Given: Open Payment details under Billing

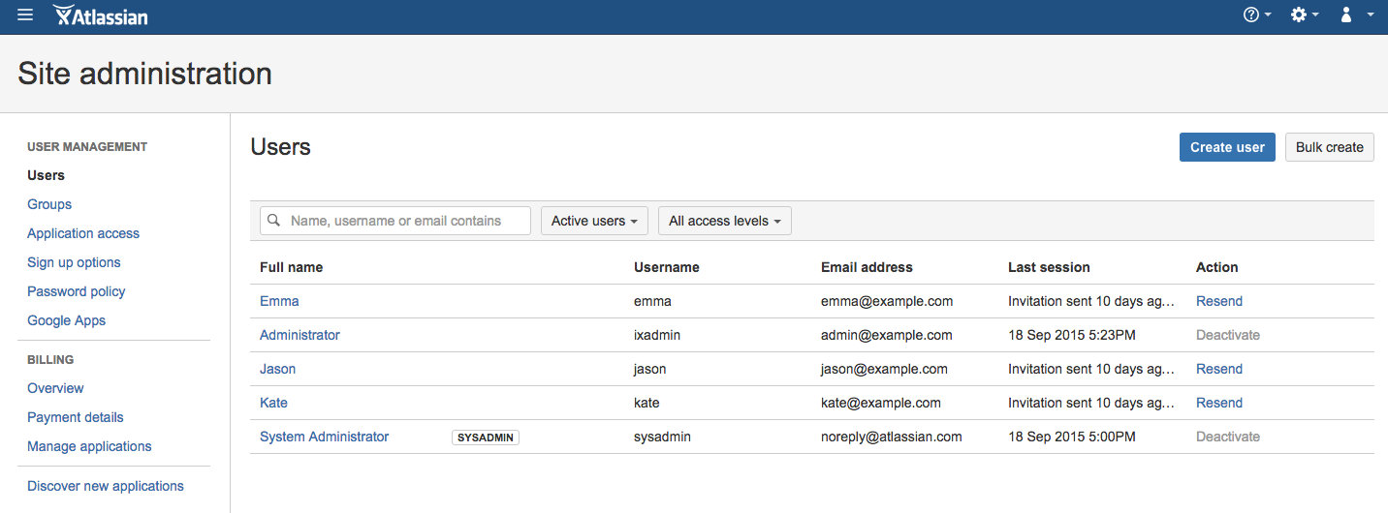Looking at the screenshot, I should [76, 417].
